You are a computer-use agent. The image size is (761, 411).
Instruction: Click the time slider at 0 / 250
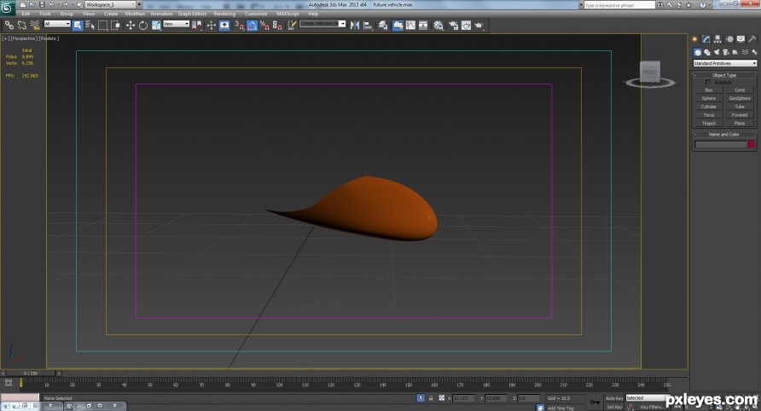[31, 373]
